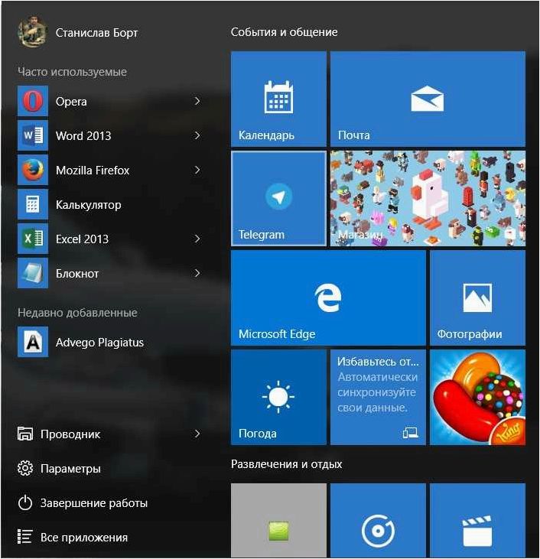Launch Word 2013 app icon
540x559 pixels.
pyautogui.click(x=32, y=135)
